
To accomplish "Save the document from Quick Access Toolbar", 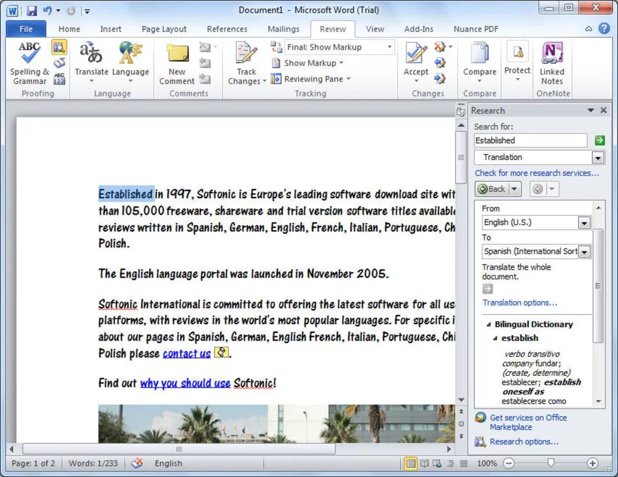I will coord(32,11).
